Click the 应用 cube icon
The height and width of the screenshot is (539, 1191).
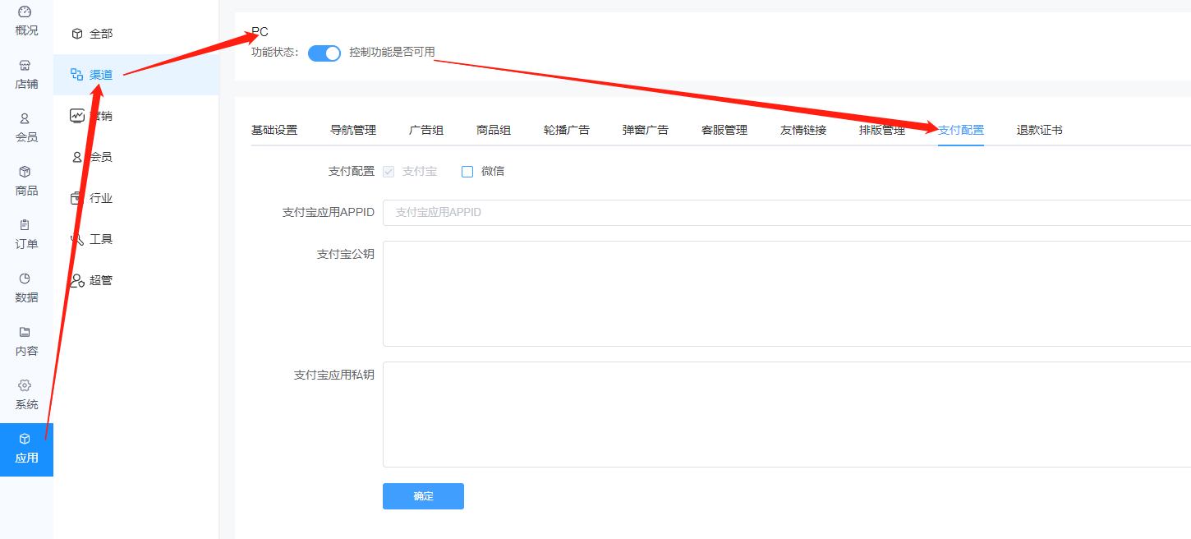(25, 439)
